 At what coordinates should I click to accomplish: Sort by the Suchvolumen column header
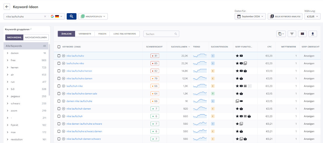[x=180, y=47]
